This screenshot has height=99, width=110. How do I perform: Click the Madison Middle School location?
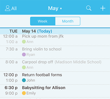[x=78, y=62]
